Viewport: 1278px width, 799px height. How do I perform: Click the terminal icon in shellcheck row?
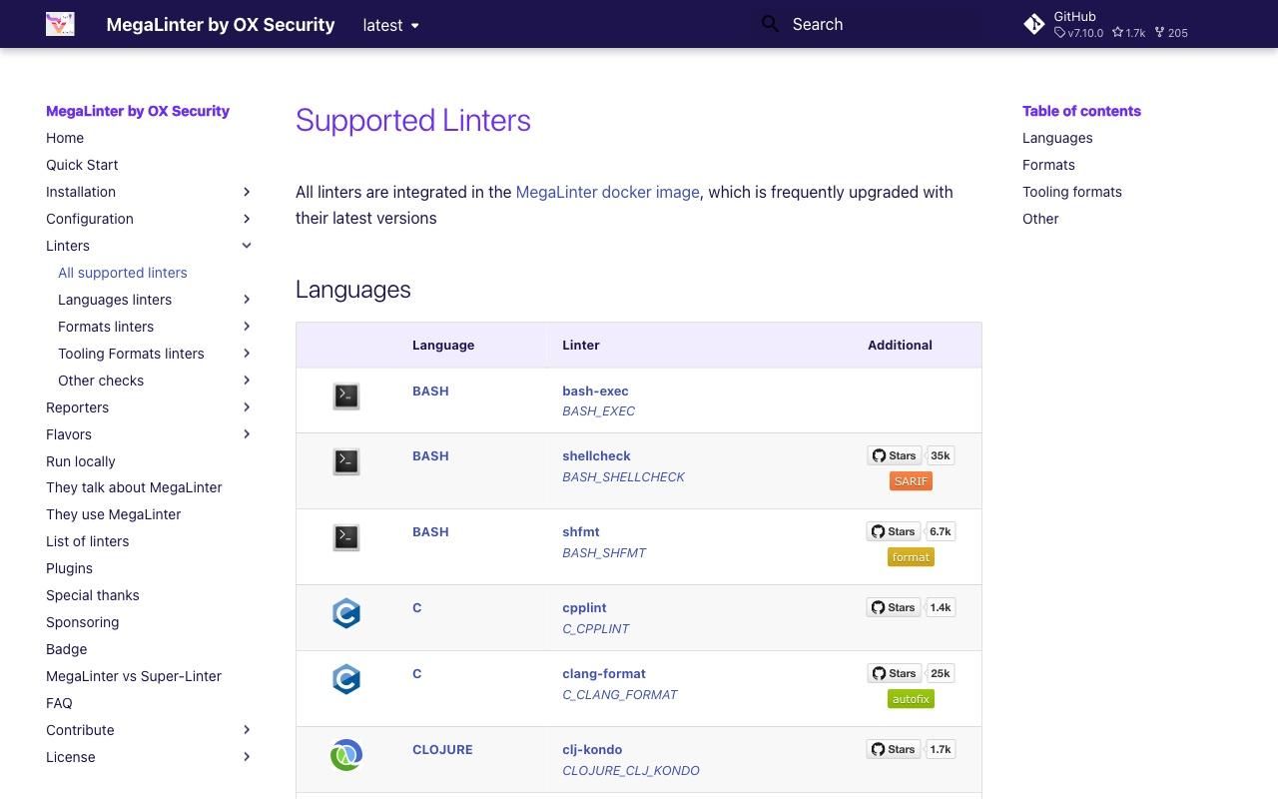point(346,461)
